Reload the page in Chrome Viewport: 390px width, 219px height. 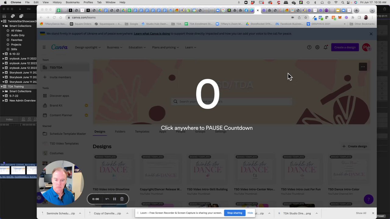click(54, 18)
